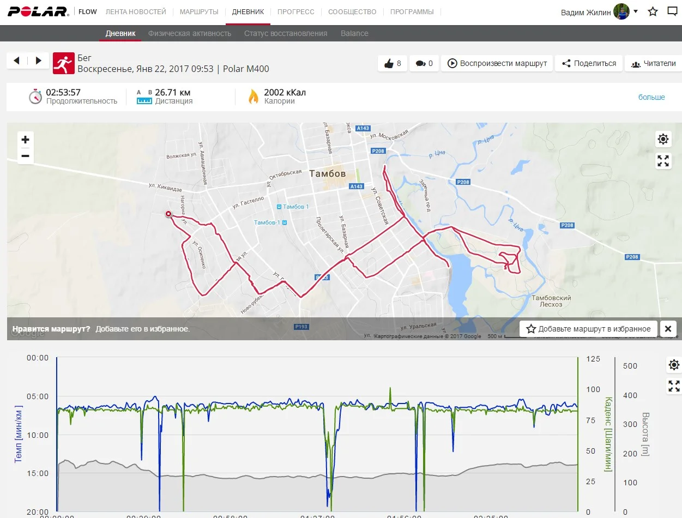
Task: Open user account dropdown arrow
Action: (636, 11)
